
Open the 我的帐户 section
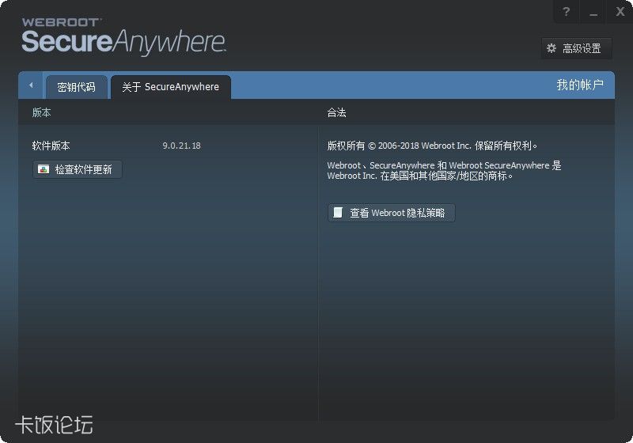pos(580,85)
